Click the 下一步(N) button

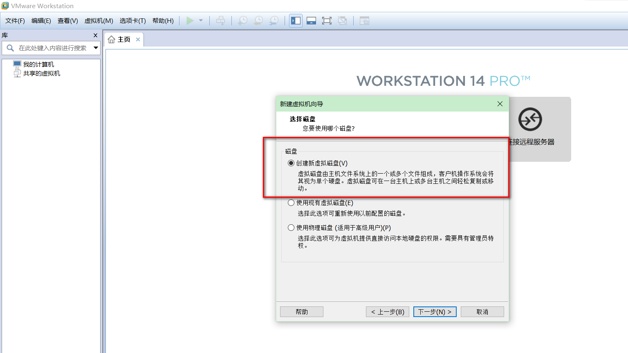435,311
